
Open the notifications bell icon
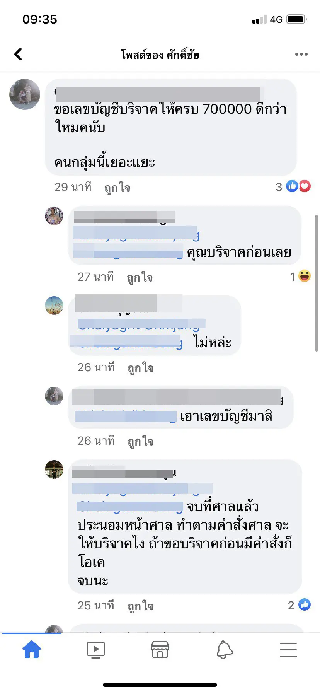click(224, 650)
